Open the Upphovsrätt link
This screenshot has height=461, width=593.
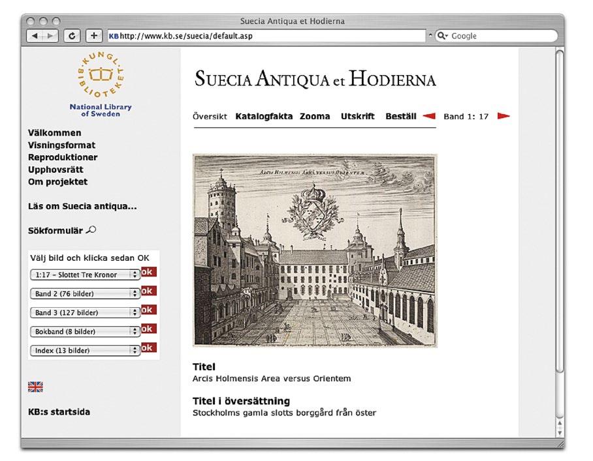pyautogui.click(x=56, y=170)
